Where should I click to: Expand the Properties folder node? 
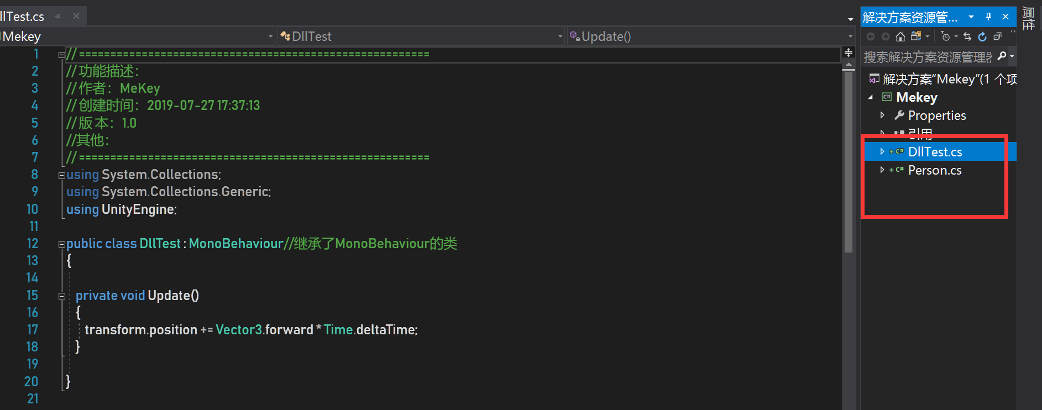[x=882, y=115]
